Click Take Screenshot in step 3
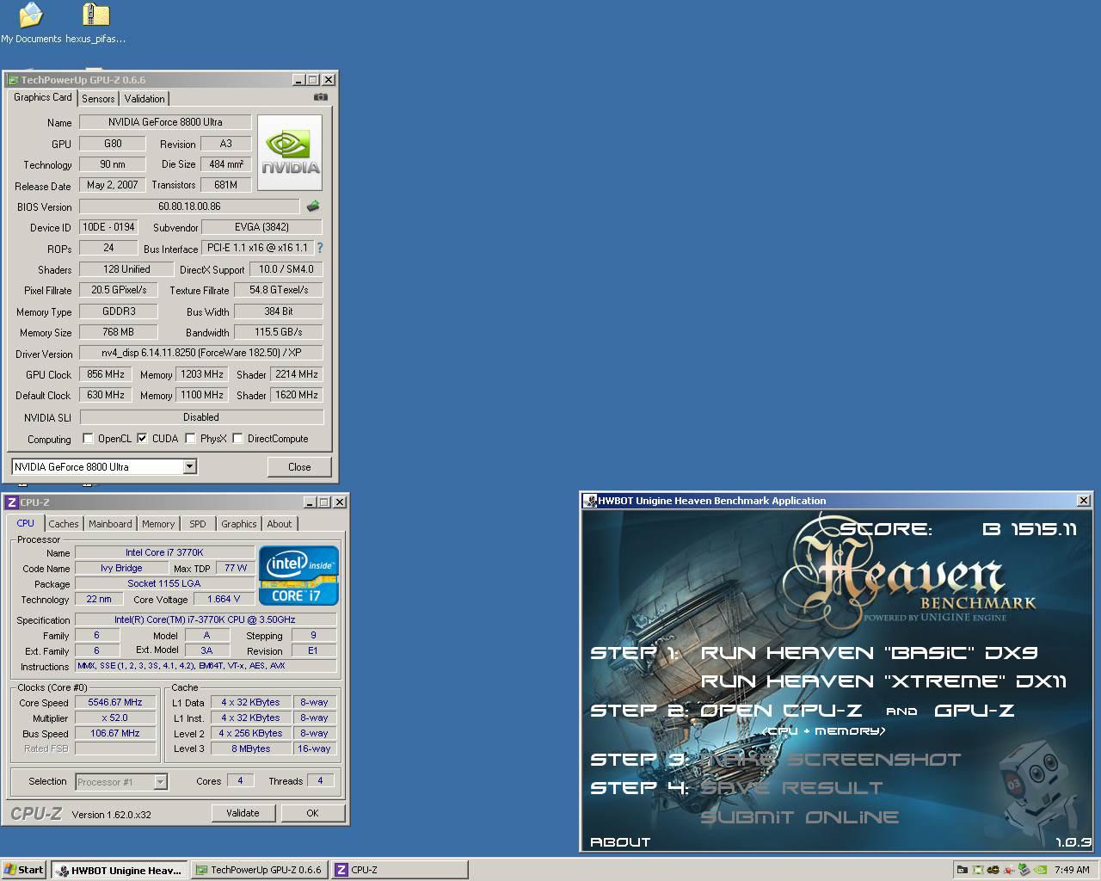 pyautogui.click(x=831, y=760)
